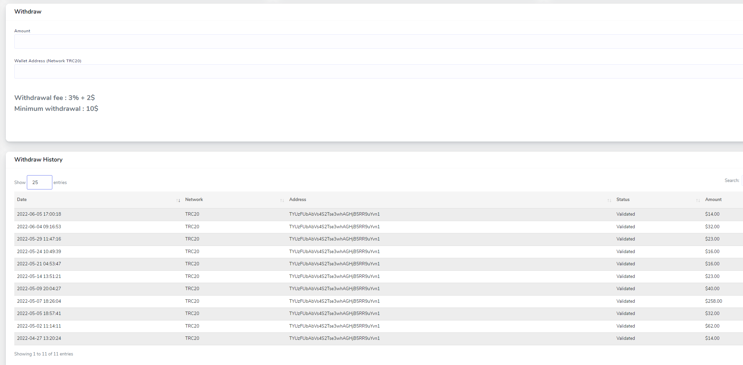Click wallet address in the 2022-04-27 row
Viewport: 743px width, 365px height.
pos(334,338)
